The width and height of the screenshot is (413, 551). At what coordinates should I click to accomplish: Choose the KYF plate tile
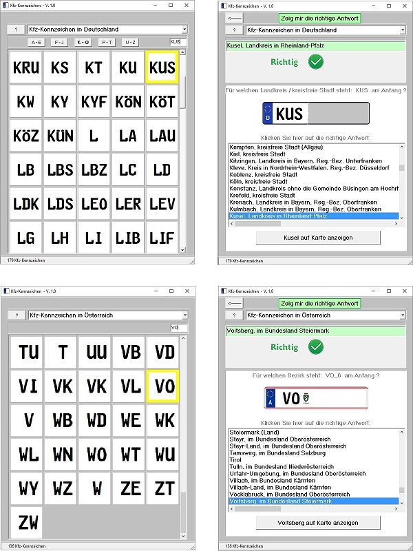(94, 102)
